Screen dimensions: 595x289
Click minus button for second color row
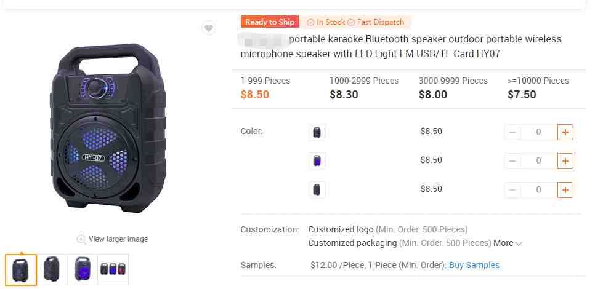click(x=512, y=160)
